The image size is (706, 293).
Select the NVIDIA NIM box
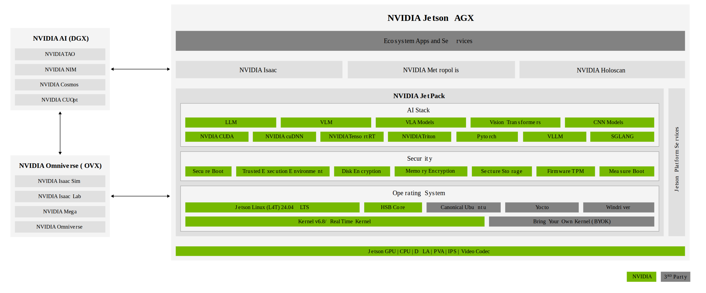[x=60, y=70]
